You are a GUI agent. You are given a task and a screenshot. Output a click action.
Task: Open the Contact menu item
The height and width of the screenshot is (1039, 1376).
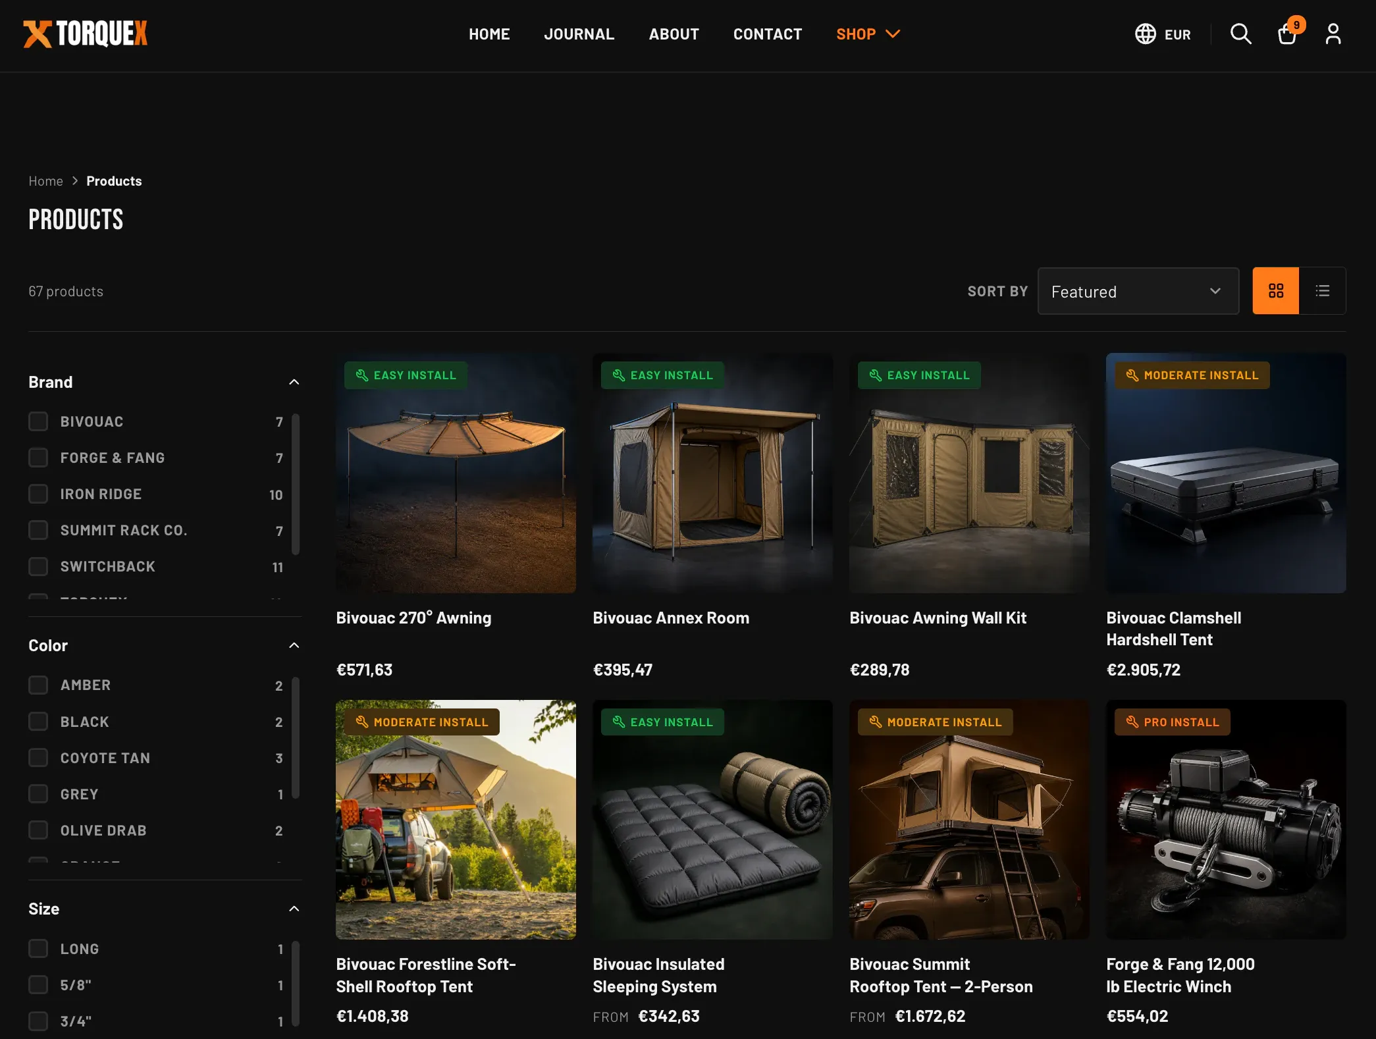pos(768,34)
